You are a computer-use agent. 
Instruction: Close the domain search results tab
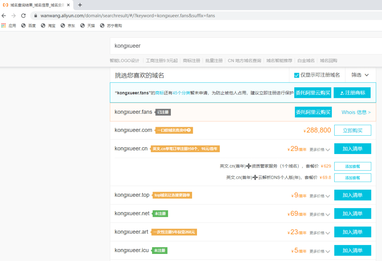click(69, 5)
